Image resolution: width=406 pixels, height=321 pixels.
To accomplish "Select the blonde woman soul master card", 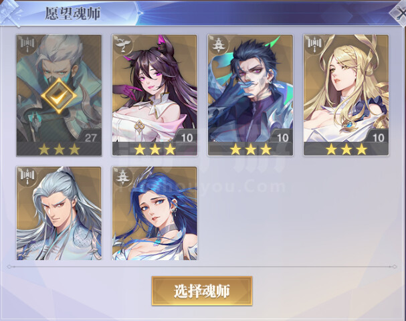I will pyautogui.click(x=346, y=95).
